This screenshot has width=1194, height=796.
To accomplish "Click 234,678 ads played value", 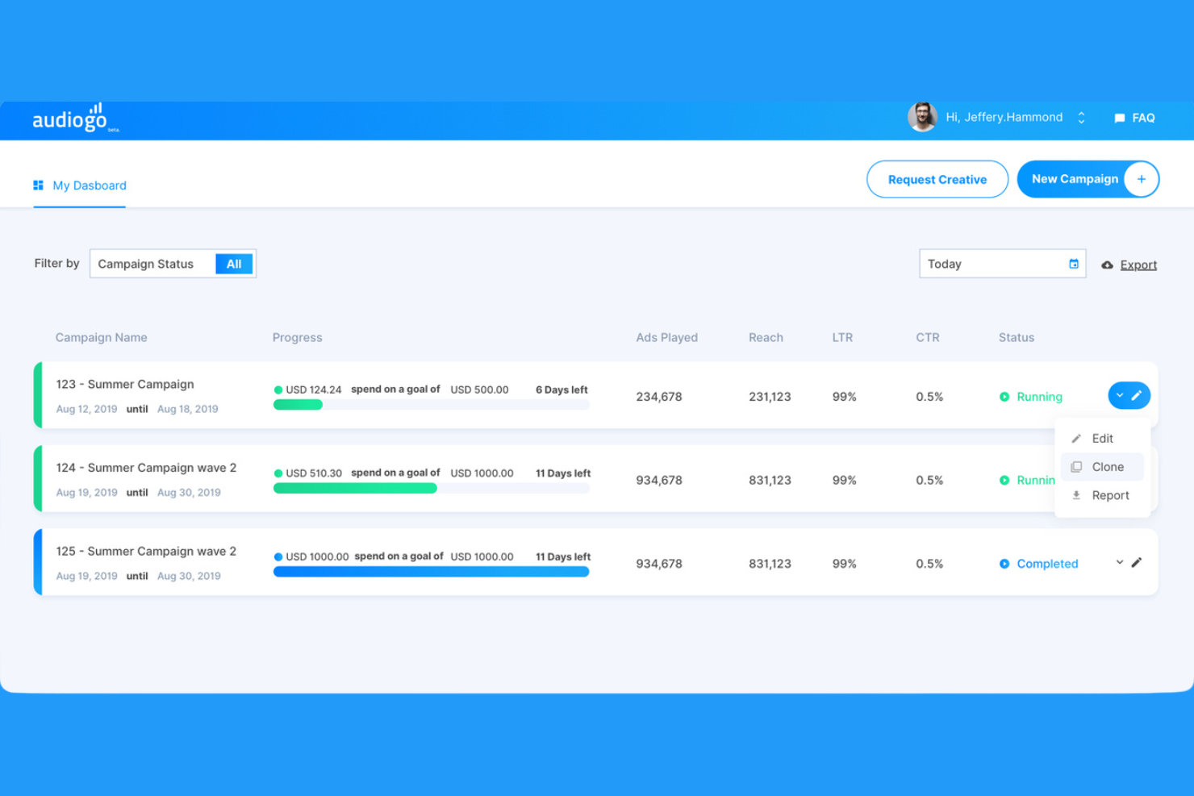I will 659,397.
